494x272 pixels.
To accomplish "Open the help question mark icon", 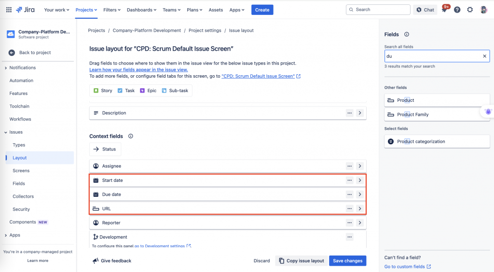I will 457,10.
